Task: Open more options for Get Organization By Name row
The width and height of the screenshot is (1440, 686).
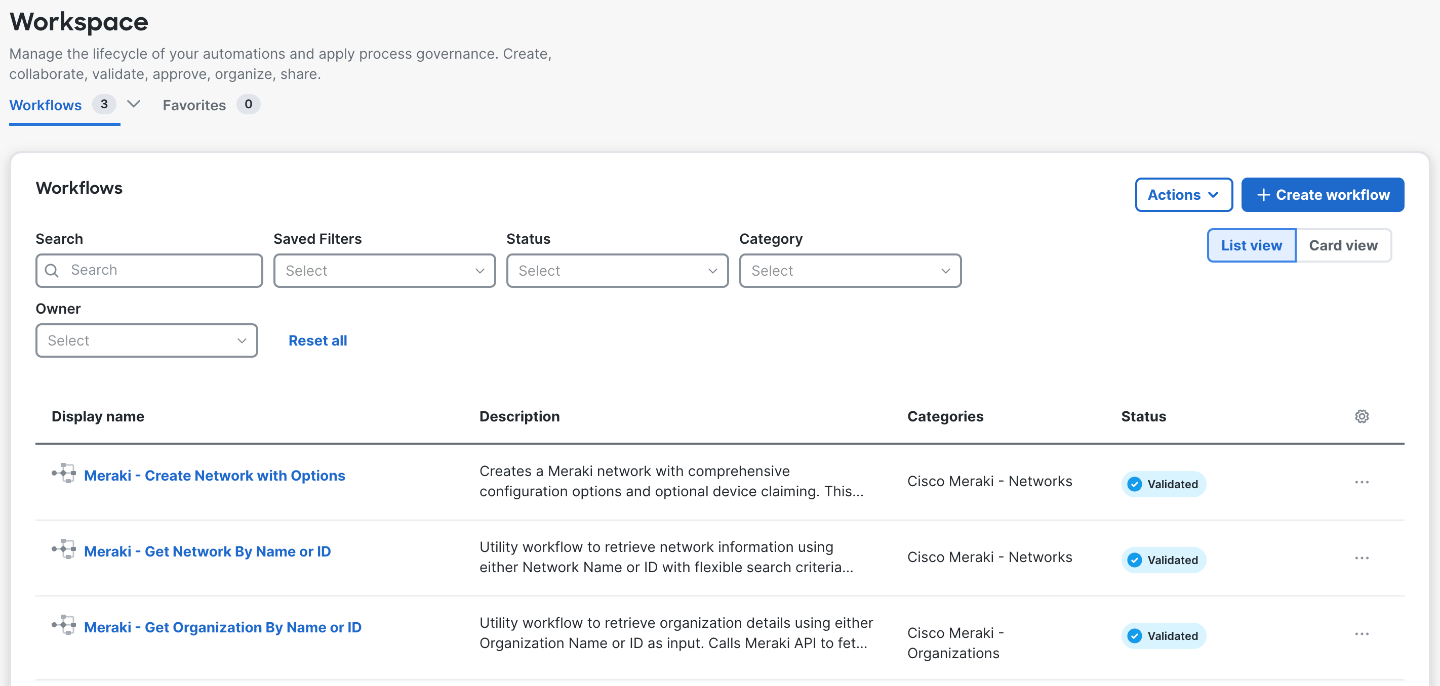Action: 1361,634
